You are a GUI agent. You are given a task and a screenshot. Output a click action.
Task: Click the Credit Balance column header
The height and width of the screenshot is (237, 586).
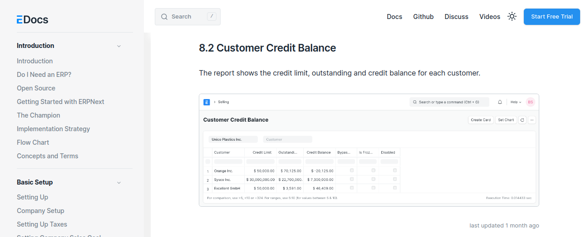pos(319,152)
